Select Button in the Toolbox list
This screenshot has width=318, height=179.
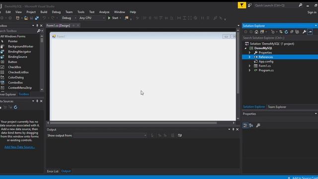(x=12, y=62)
